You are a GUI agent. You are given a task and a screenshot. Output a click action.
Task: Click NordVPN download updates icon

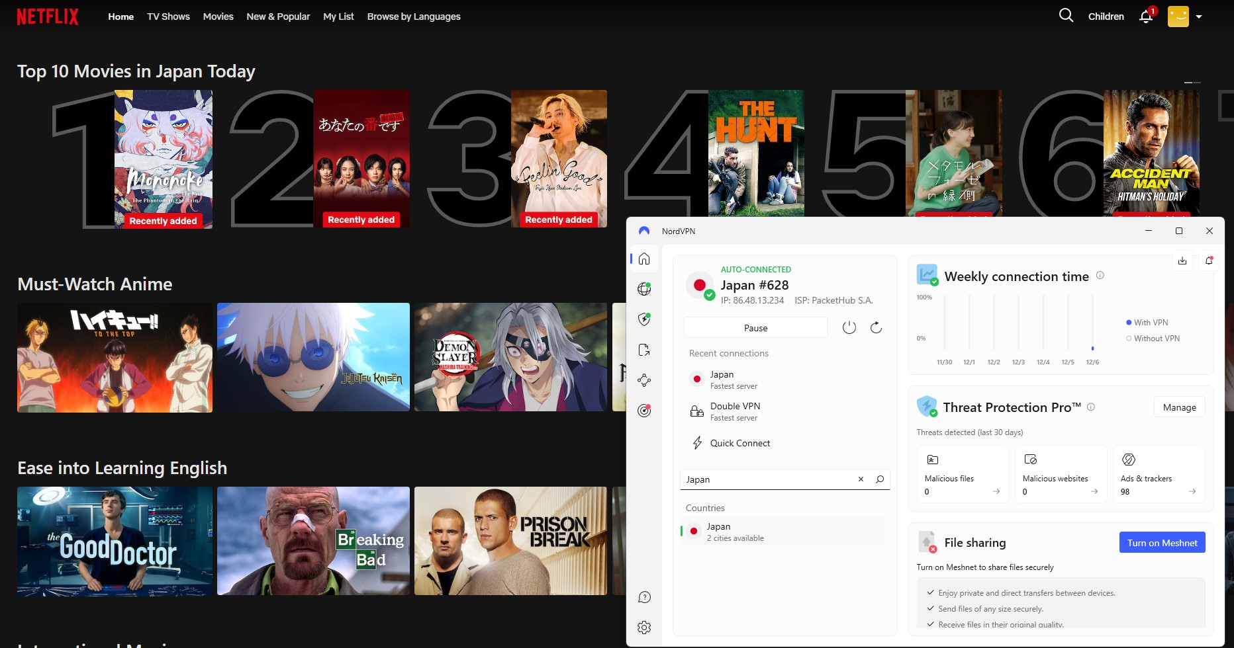tap(1182, 261)
